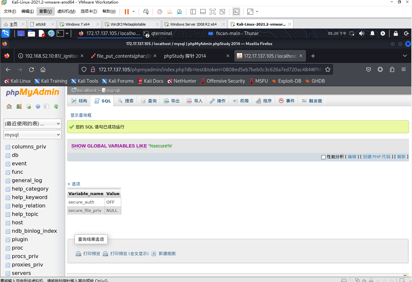Open the 操作 operations tab

pyautogui.click(x=218, y=101)
